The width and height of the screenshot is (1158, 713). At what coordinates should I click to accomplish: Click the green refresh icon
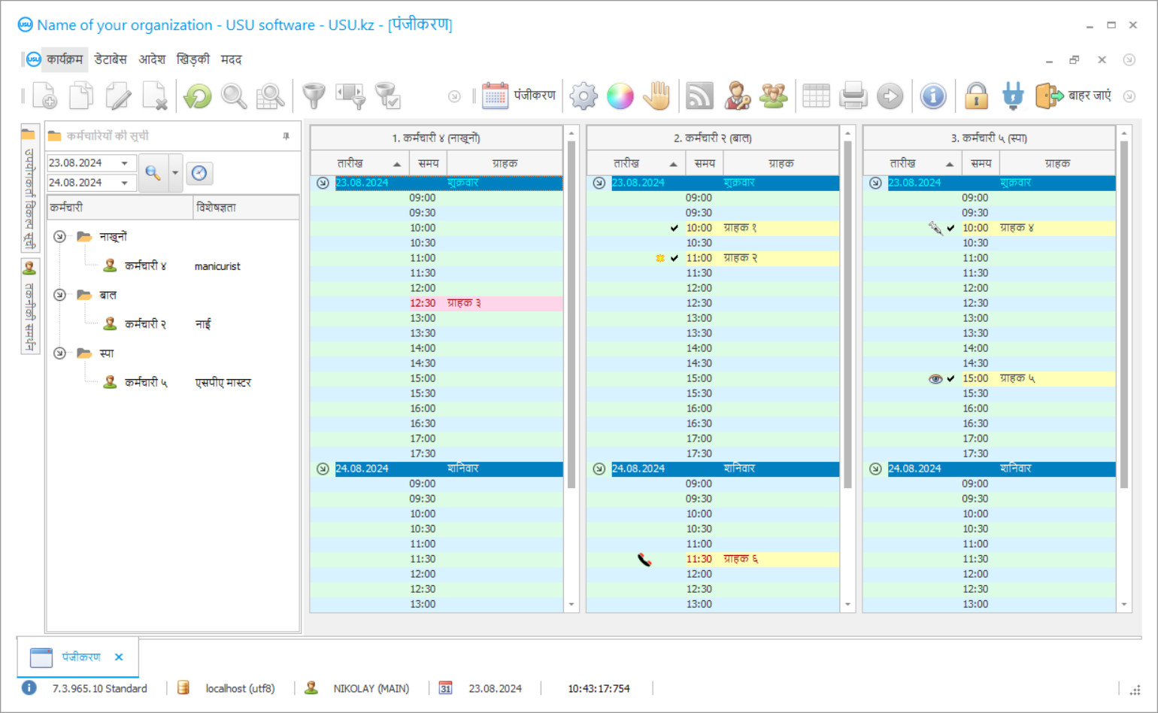click(x=198, y=96)
